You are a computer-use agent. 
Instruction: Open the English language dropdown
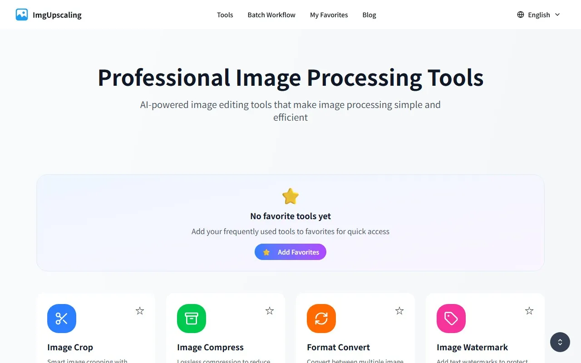[539, 14]
